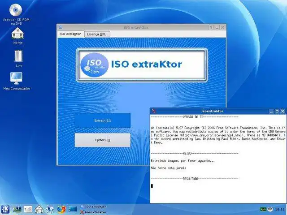Maximize the isoextraktor terminal window
Image resolution: width=287 pixels, height=215 pixels.
click(x=277, y=111)
